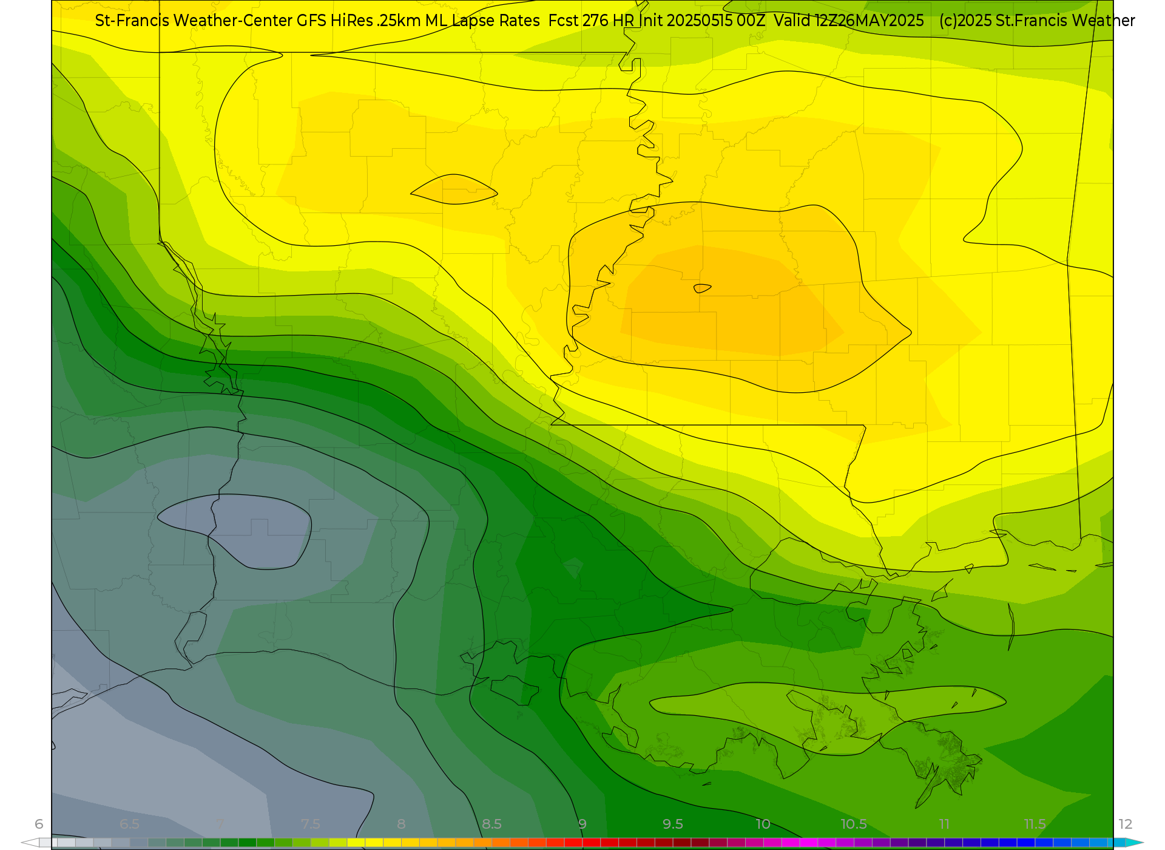This screenshot has width=1165, height=850.
Task: Click the colorbar label "6"
Action: (x=39, y=824)
